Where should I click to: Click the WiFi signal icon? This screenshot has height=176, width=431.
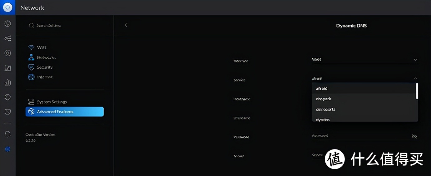pos(31,47)
